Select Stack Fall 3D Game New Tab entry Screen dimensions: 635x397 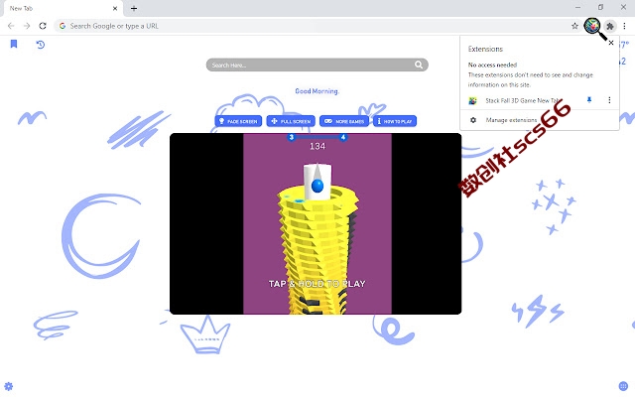coord(523,100)
